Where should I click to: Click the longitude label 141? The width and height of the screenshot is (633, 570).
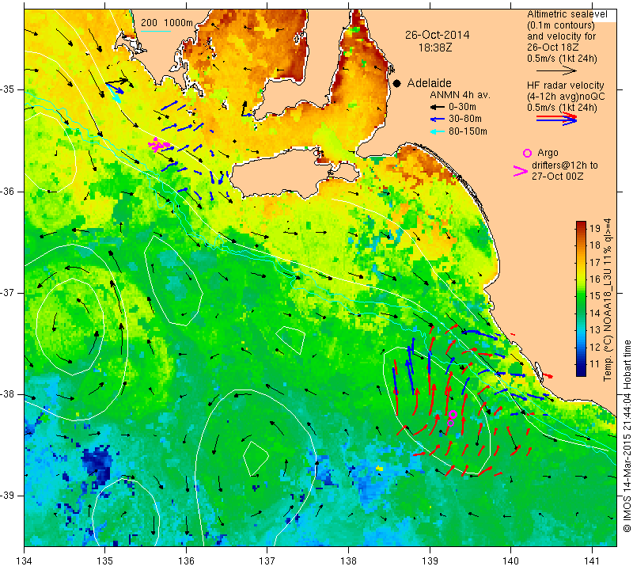coord(592,560)
